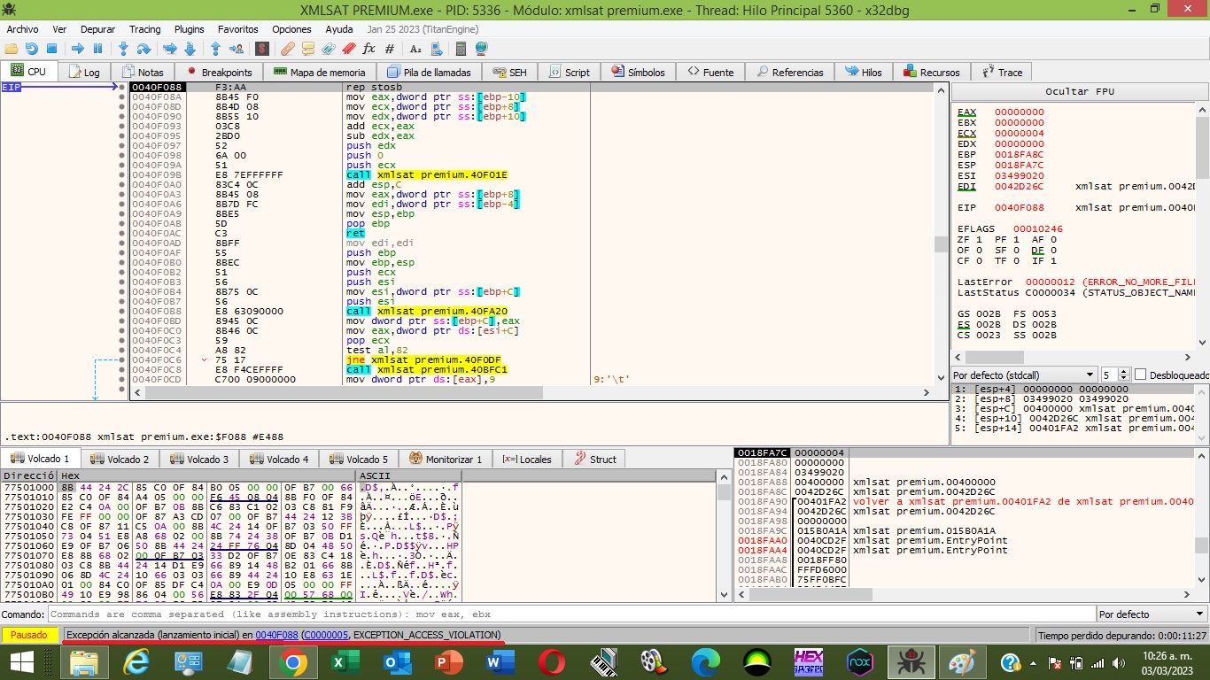Stop debugging with the square icon
The image size is (1210, 680).
pos(52,49)
